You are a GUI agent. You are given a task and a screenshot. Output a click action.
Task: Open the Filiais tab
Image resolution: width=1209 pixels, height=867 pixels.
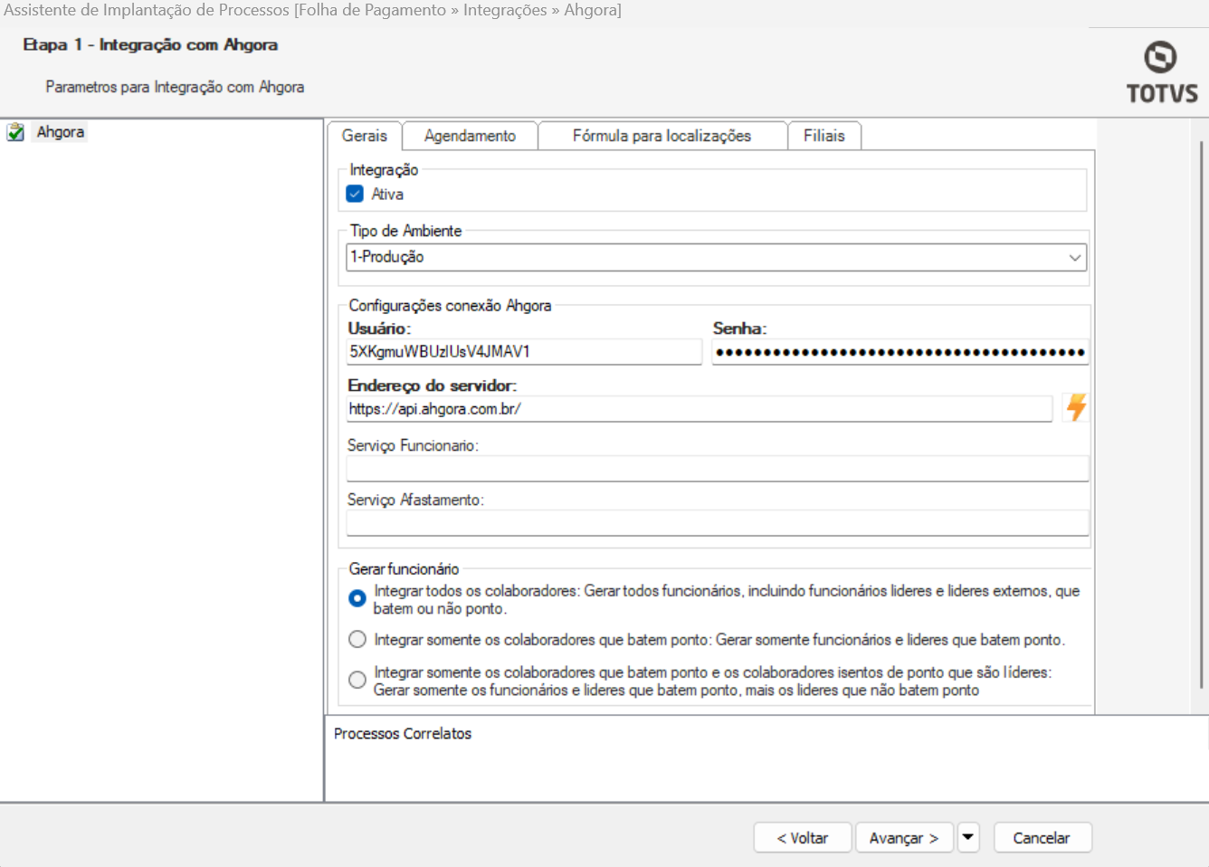(823, 136)
